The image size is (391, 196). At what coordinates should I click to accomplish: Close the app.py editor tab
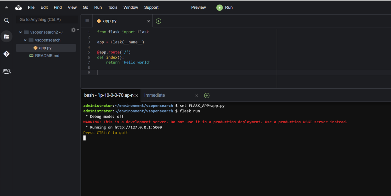click(x=149, y=21)
